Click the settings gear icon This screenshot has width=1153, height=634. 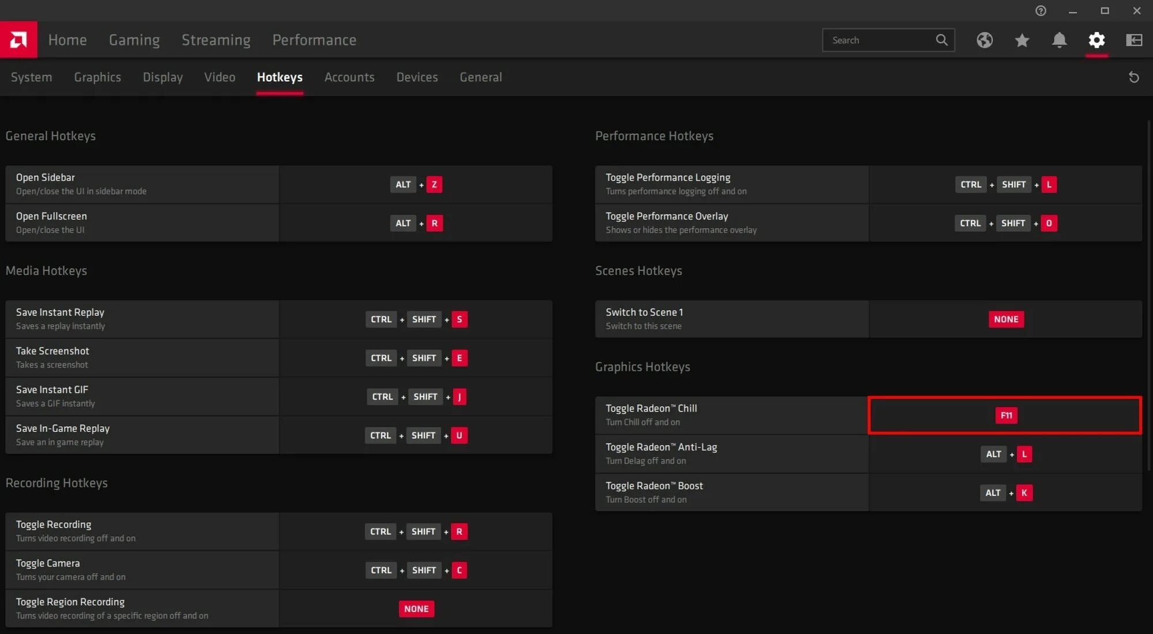coord(1097,40)
